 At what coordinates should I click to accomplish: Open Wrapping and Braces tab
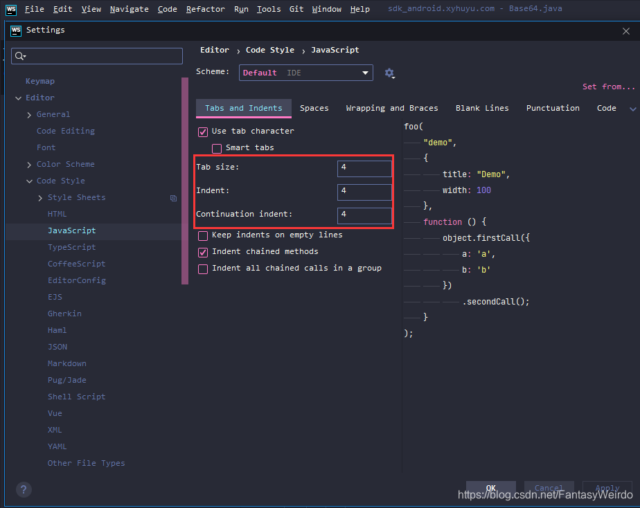pos(392,108)
